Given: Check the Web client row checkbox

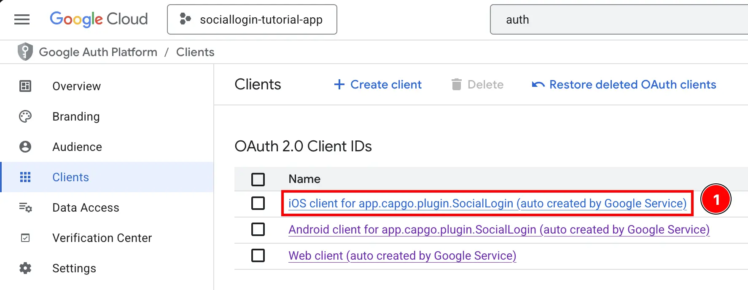Looking at the screenshot, I should [258, 255].
